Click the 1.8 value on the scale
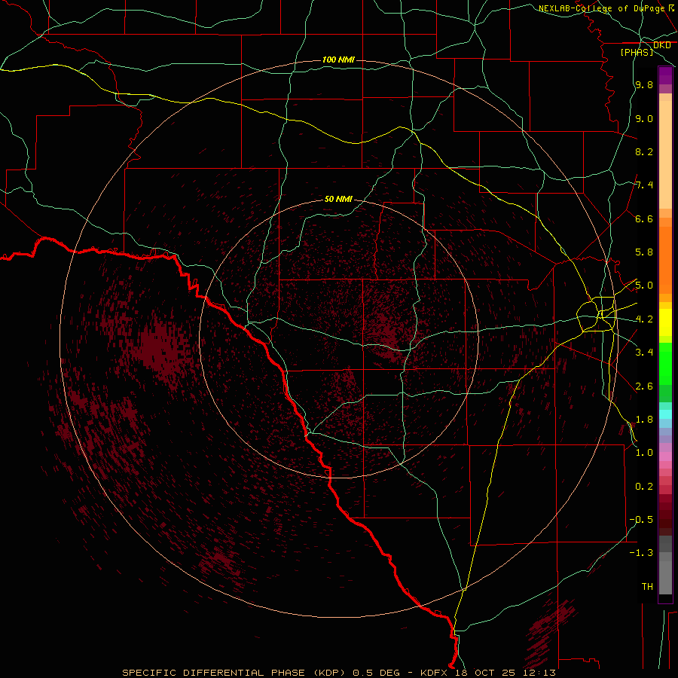This screenshot has width=678, height=678. click(644, 420)
